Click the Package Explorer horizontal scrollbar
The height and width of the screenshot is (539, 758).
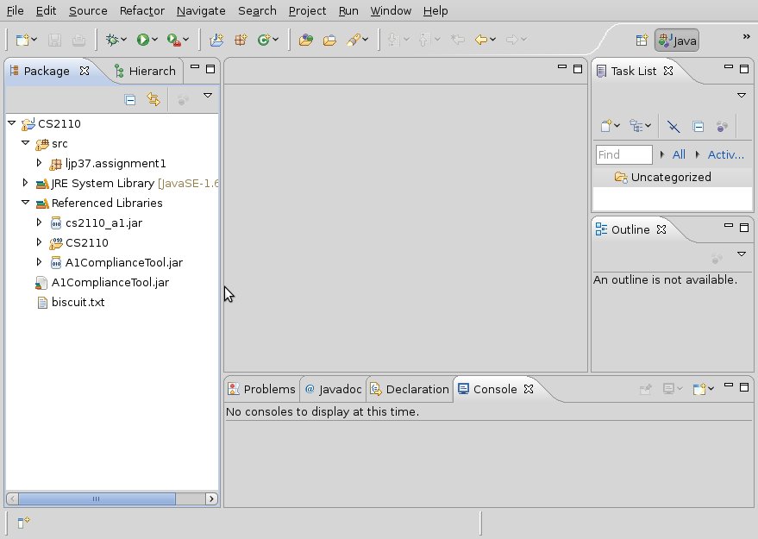pyautogui.click(x=97, y=498)
